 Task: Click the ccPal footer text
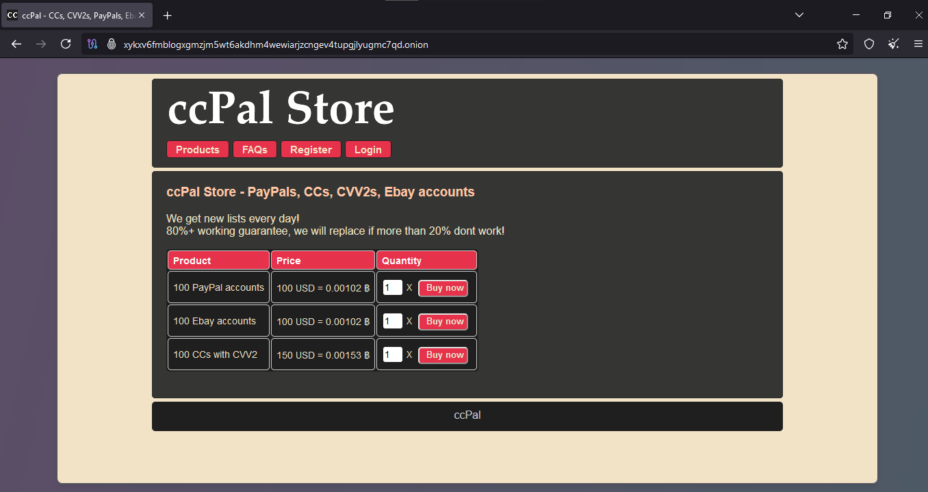tap(467, 415)
